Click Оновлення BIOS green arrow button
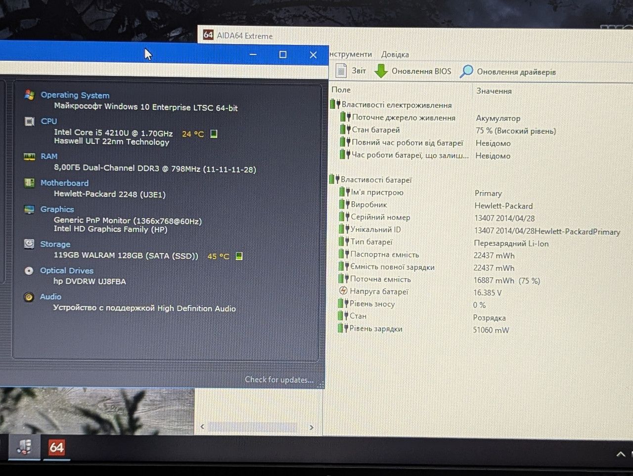This screenshot has width=633, height=476. [413, 71]
